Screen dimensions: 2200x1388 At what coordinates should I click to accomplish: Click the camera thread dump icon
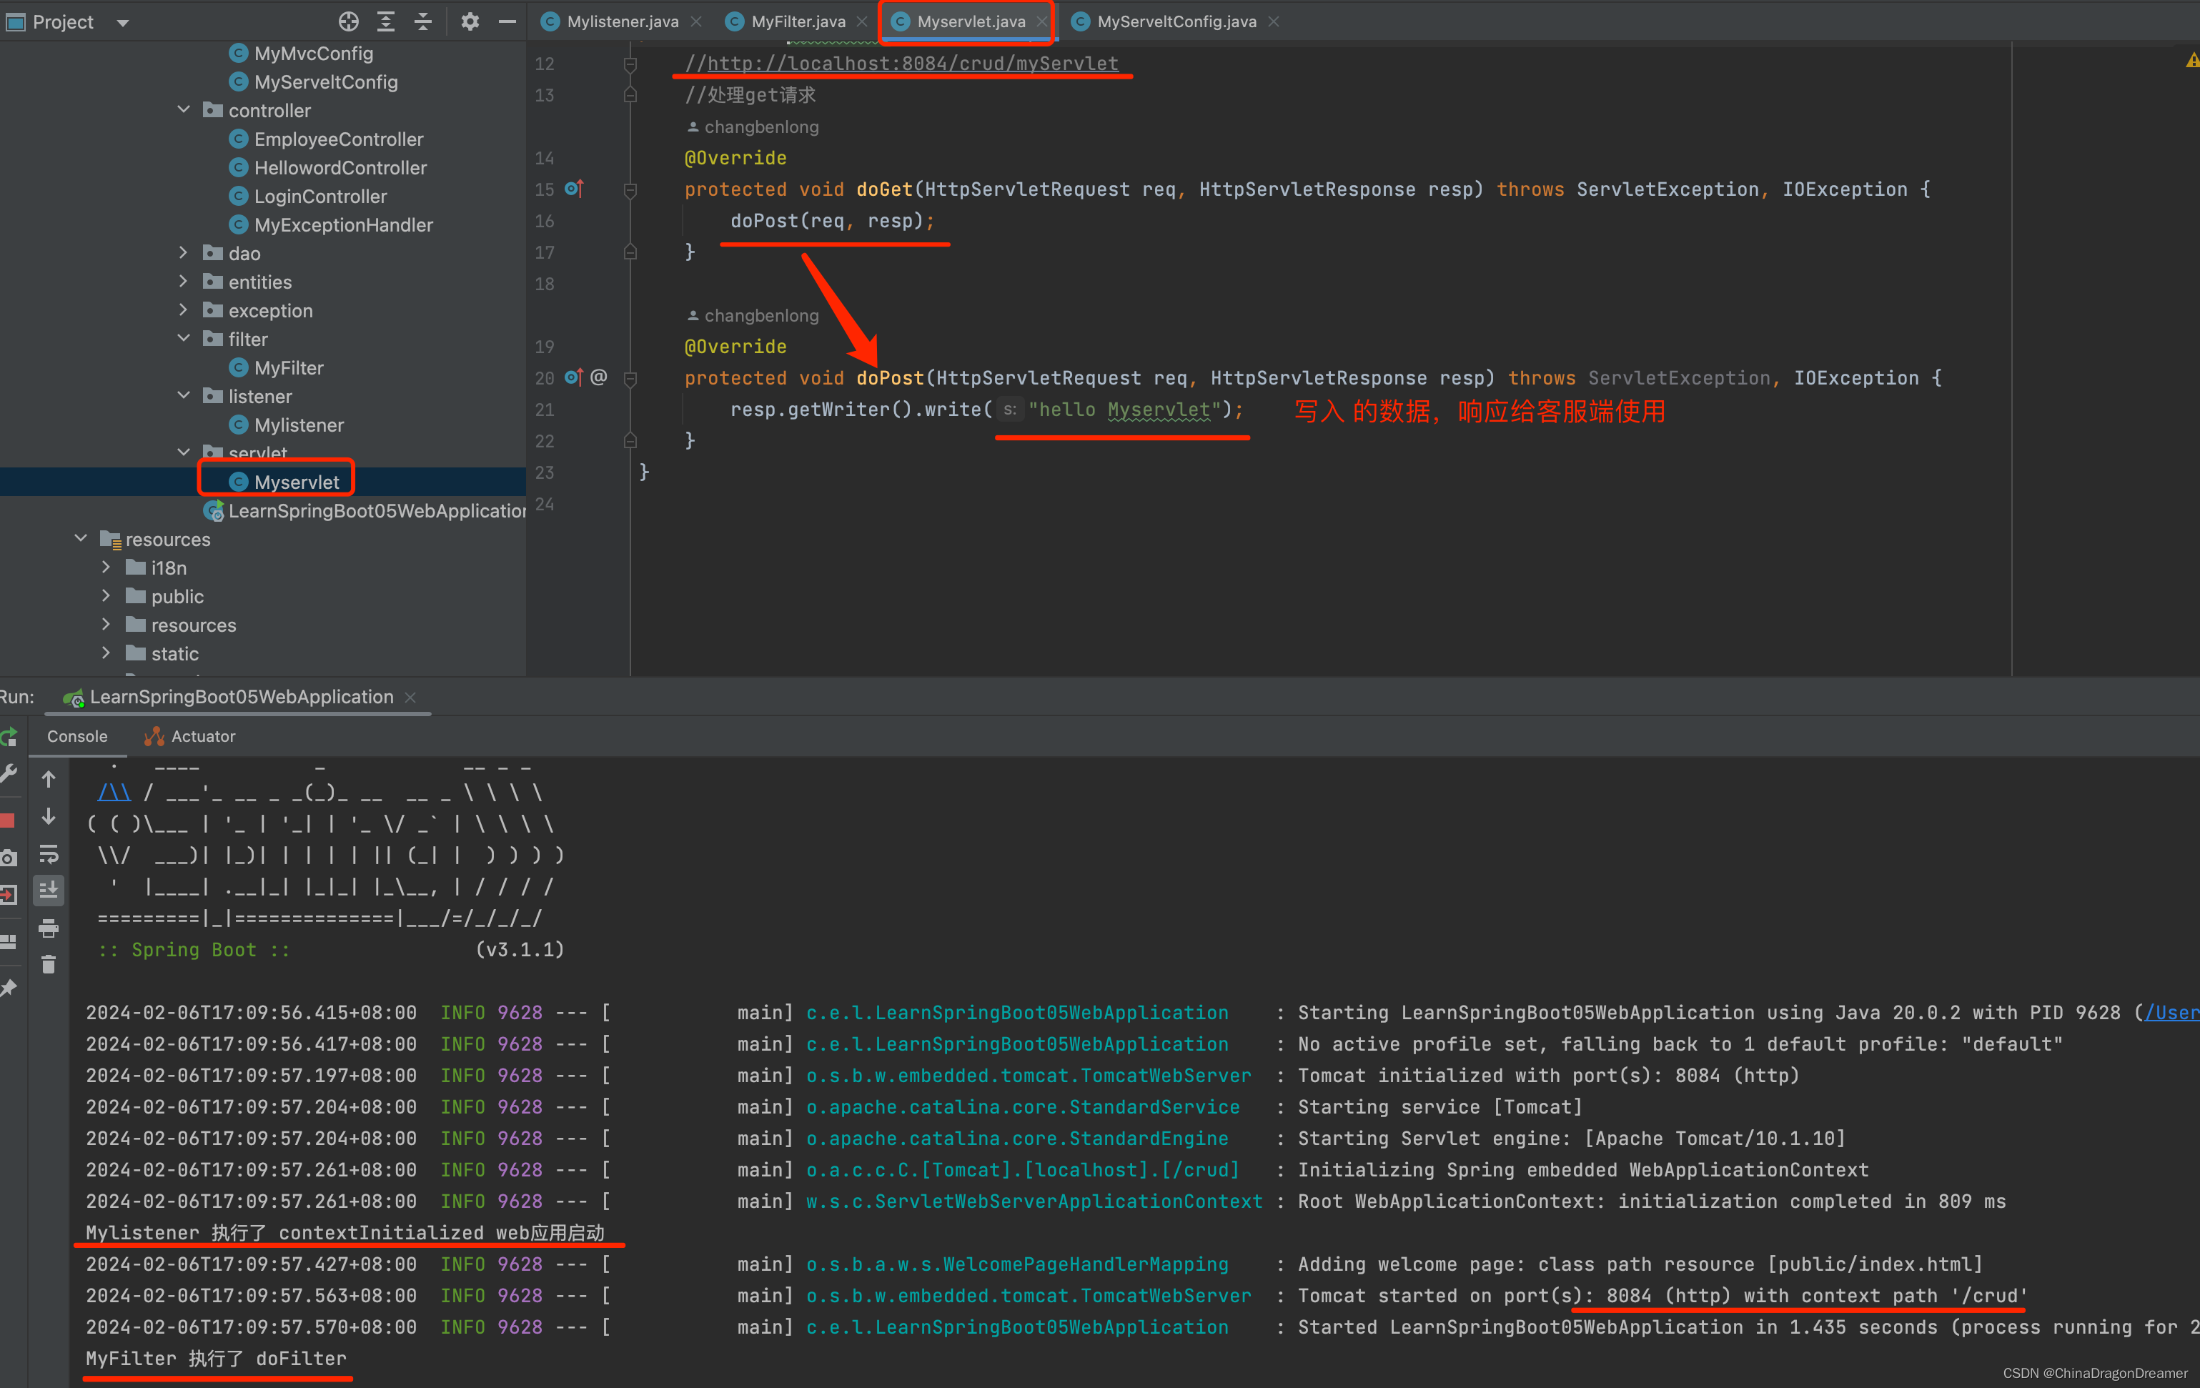[9, 857]
